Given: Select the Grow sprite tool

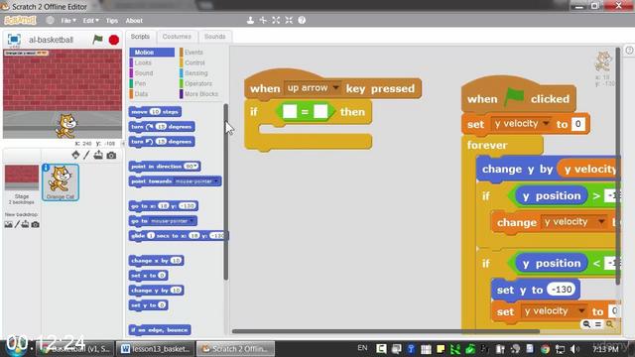Looking at the screenshot, I should [276, 20].
